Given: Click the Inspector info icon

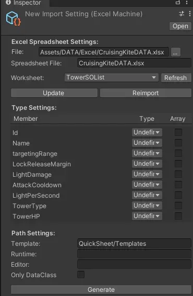Looking at the screenshot, I should (x=8, y=2).
